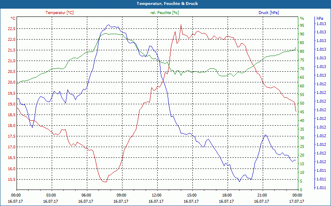Click the '95' humidity axis value
331x206 pixels.
coord(302,26)
